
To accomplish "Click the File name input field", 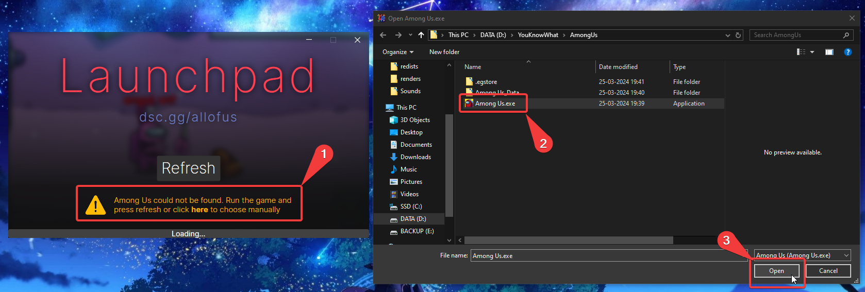I will 609,255.
